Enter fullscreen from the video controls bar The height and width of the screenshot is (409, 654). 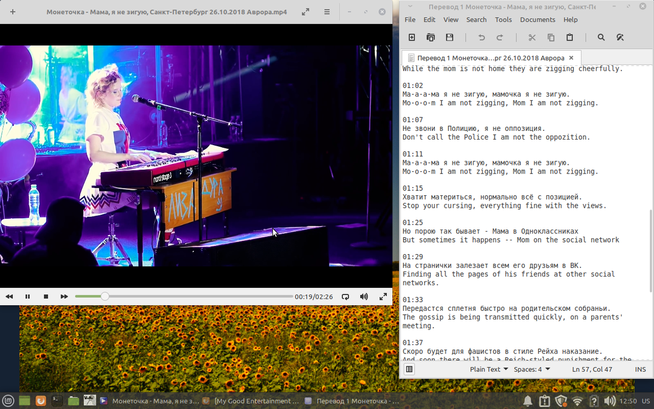coord(383,297)
